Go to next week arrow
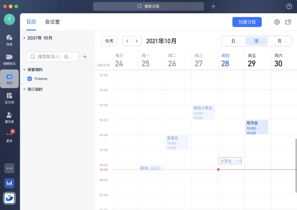The height and width of the screenshot is (210, 297). [137, 41]
